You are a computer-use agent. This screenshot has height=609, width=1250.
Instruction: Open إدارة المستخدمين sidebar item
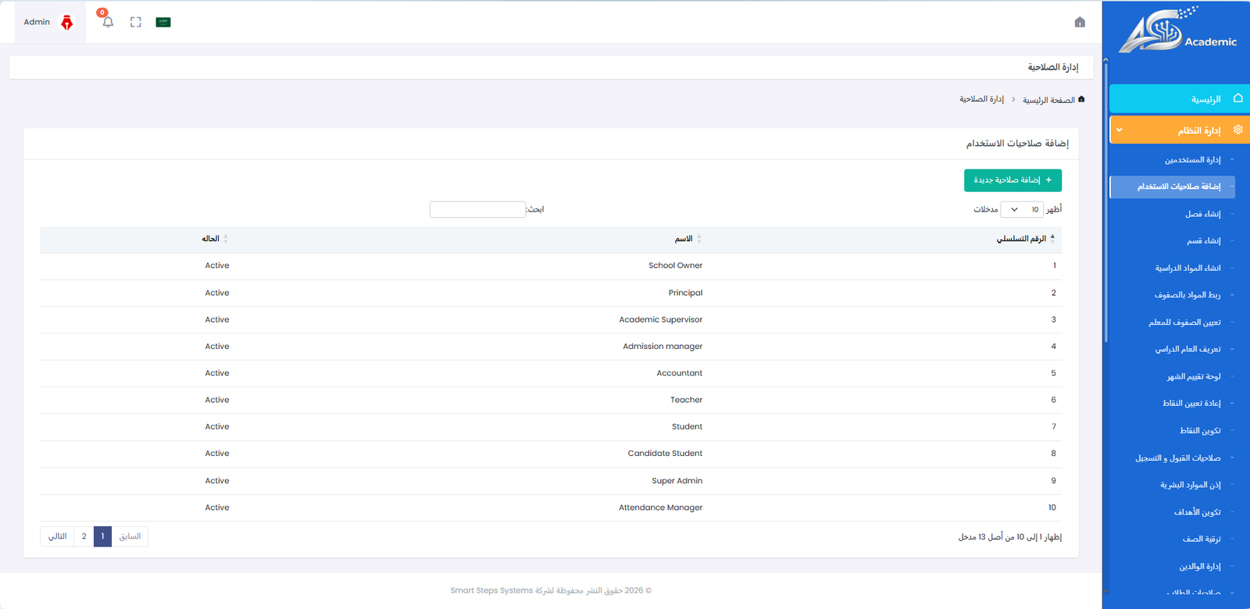(x=1192, y=160)
